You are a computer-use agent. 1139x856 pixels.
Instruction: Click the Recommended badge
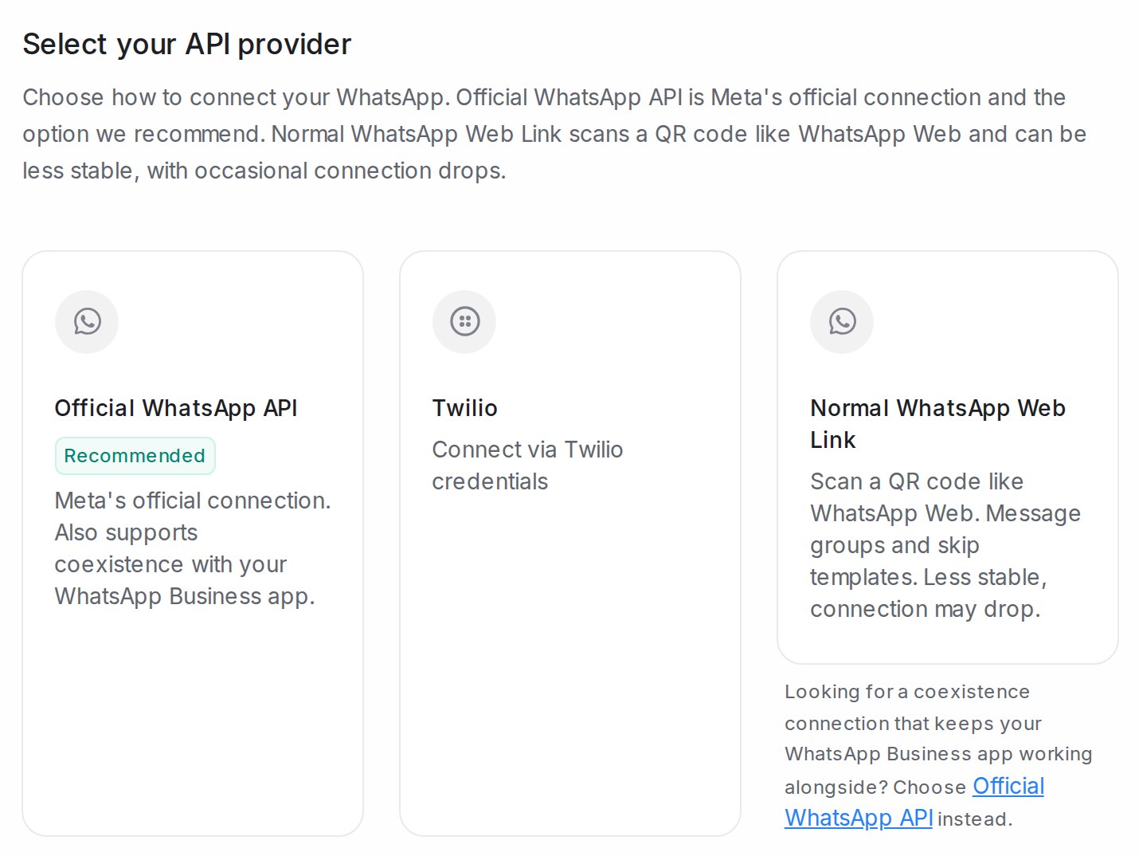pos(135,456)
